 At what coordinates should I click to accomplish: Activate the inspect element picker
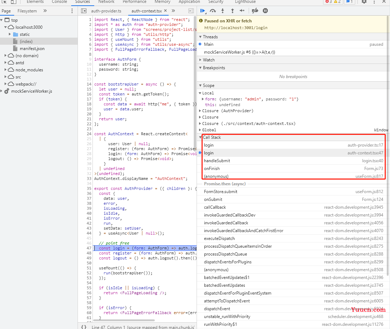[4, 2]
